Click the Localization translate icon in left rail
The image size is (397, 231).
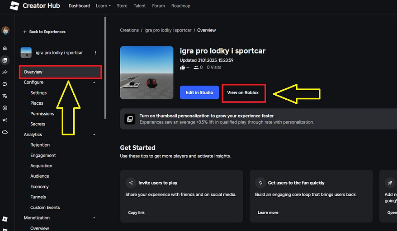(x=5, y=96)
